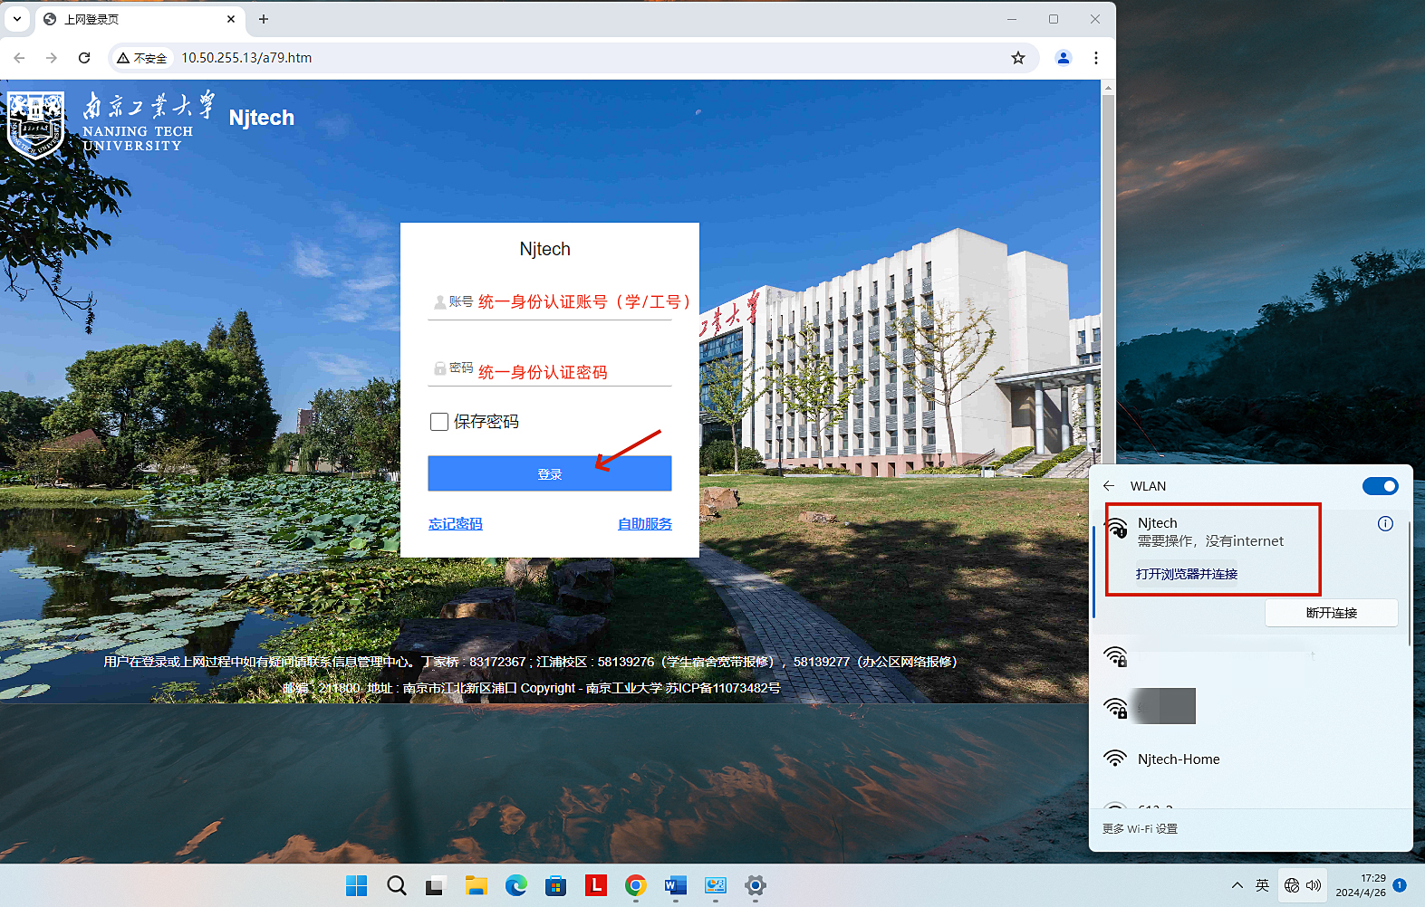Click the 断开连接 button
This screenshot has width=1425, height=907.
1331,613
